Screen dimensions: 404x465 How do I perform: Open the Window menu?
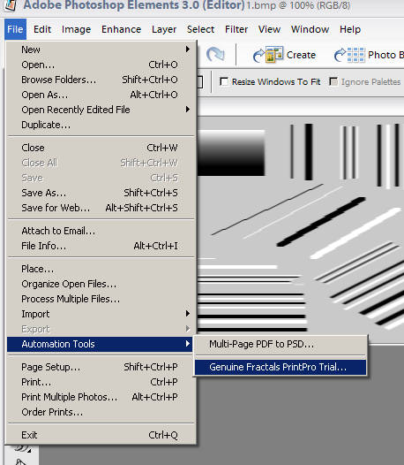coord(310,29)
